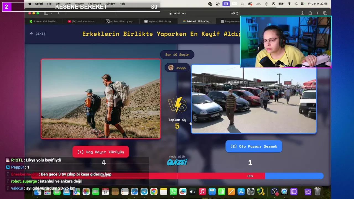The width and height of the screenshot is (354, 199).
Task: Vote for (1) Dağ Bayır Yürüyüş
Action: (101, 152)
